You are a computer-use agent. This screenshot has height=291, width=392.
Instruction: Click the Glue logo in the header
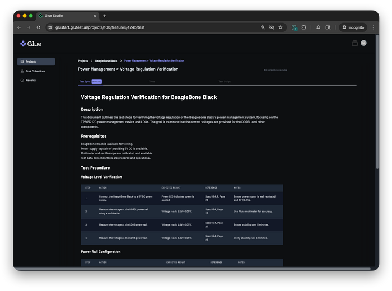[31, 43]
